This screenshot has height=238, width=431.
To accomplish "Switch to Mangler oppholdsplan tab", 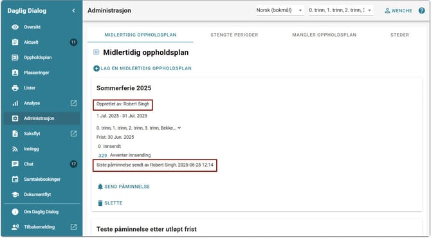I will click(324, 35).
